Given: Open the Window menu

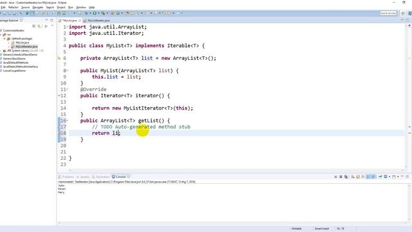Looking at the screenshot, I should coord(81,7).
